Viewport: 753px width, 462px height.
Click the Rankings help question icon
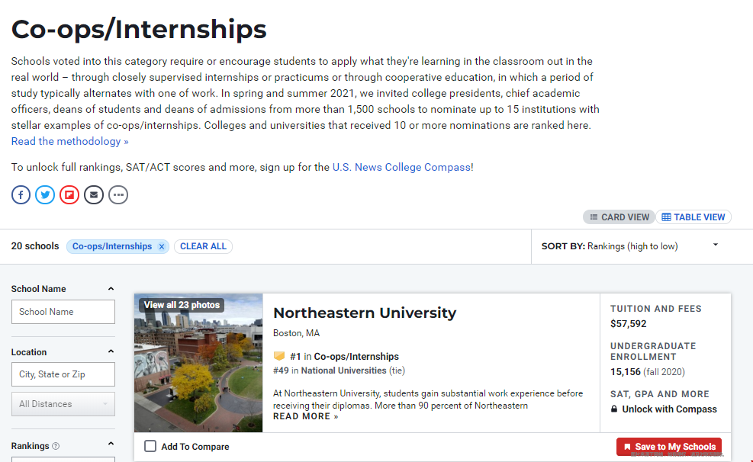(56, 446)
